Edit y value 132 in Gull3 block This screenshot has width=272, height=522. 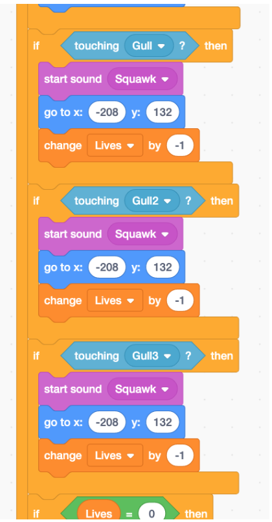click(163, 422)
